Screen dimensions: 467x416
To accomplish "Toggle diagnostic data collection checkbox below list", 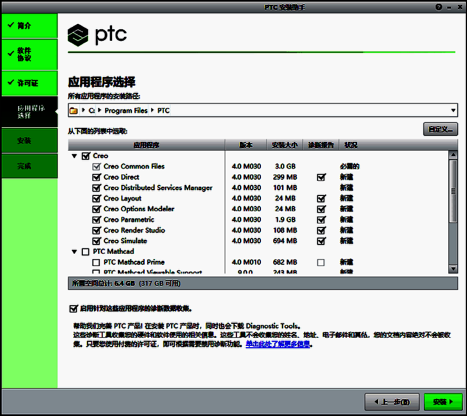I will tap(74, 308).
